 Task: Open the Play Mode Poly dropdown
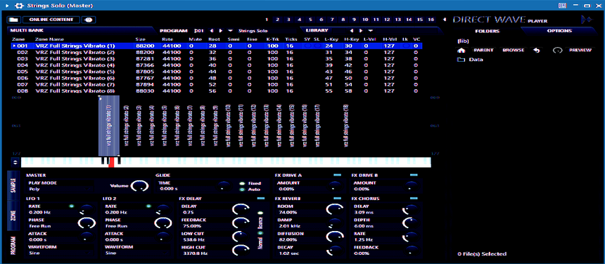pos(60,189)
